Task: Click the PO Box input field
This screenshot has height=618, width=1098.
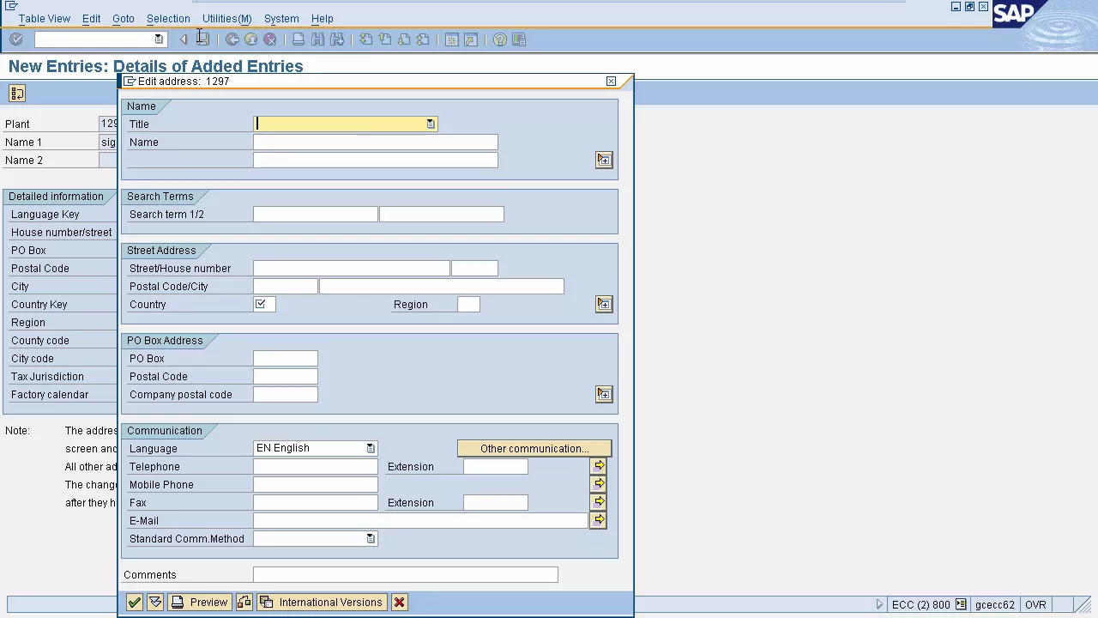Action: (x=285, y=358)
